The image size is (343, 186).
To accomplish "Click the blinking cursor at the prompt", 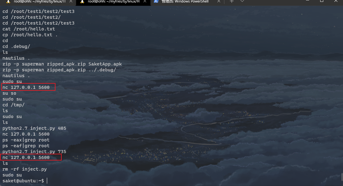I will 47,180.
